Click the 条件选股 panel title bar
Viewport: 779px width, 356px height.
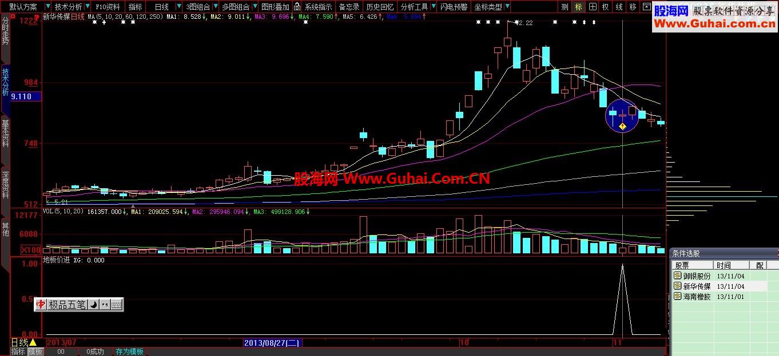(724, 253)
